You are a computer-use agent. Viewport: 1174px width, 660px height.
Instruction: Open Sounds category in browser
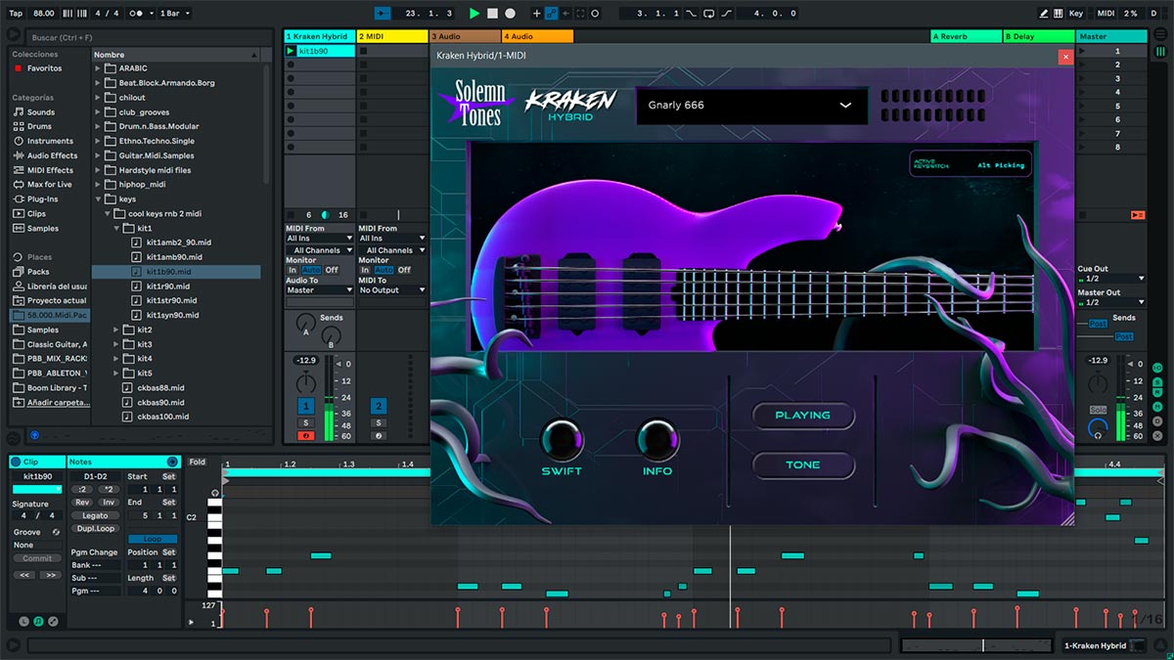click(41, 112)
